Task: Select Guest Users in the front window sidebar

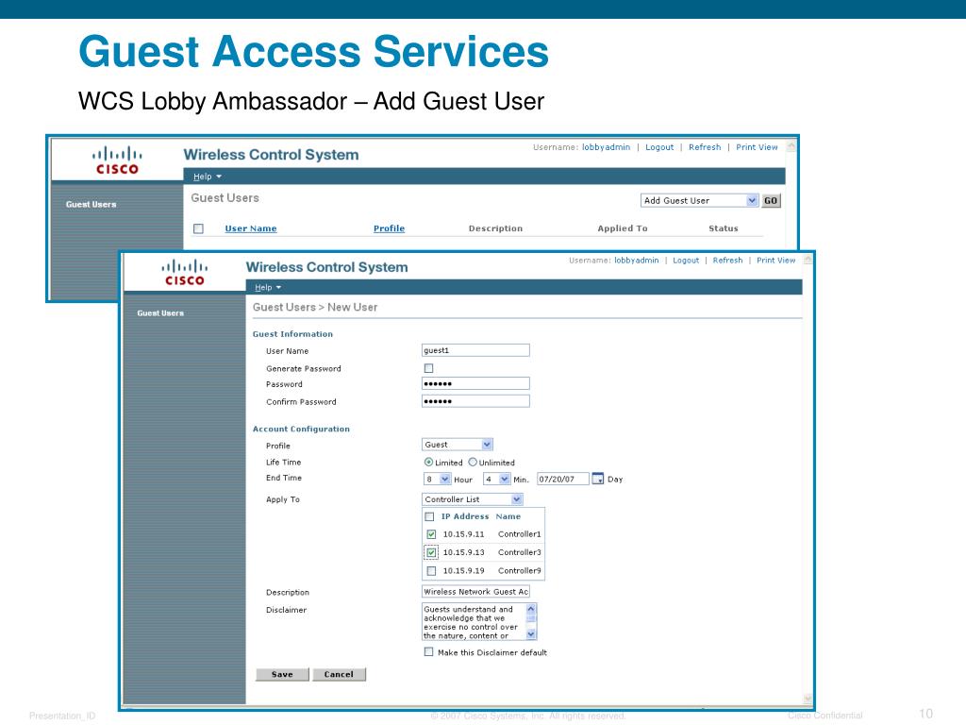Action: click(x=160, y=313)
